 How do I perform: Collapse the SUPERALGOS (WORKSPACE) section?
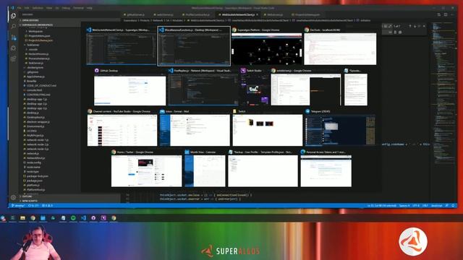[37, 25]
